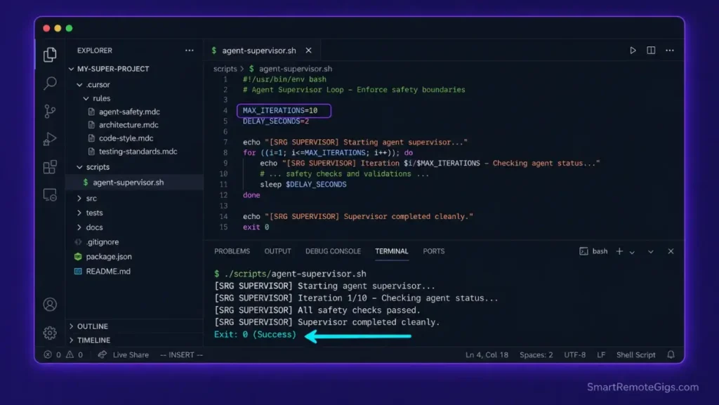Image resolution: width=719 pixels, height=405 pixels.
Task: Open the Remote Explorer icon
Action: (x=50, y=194)
